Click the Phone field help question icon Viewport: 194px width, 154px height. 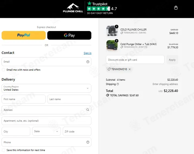pos(88,142)
